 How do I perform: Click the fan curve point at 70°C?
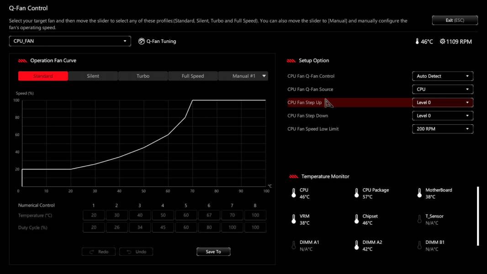193,100
